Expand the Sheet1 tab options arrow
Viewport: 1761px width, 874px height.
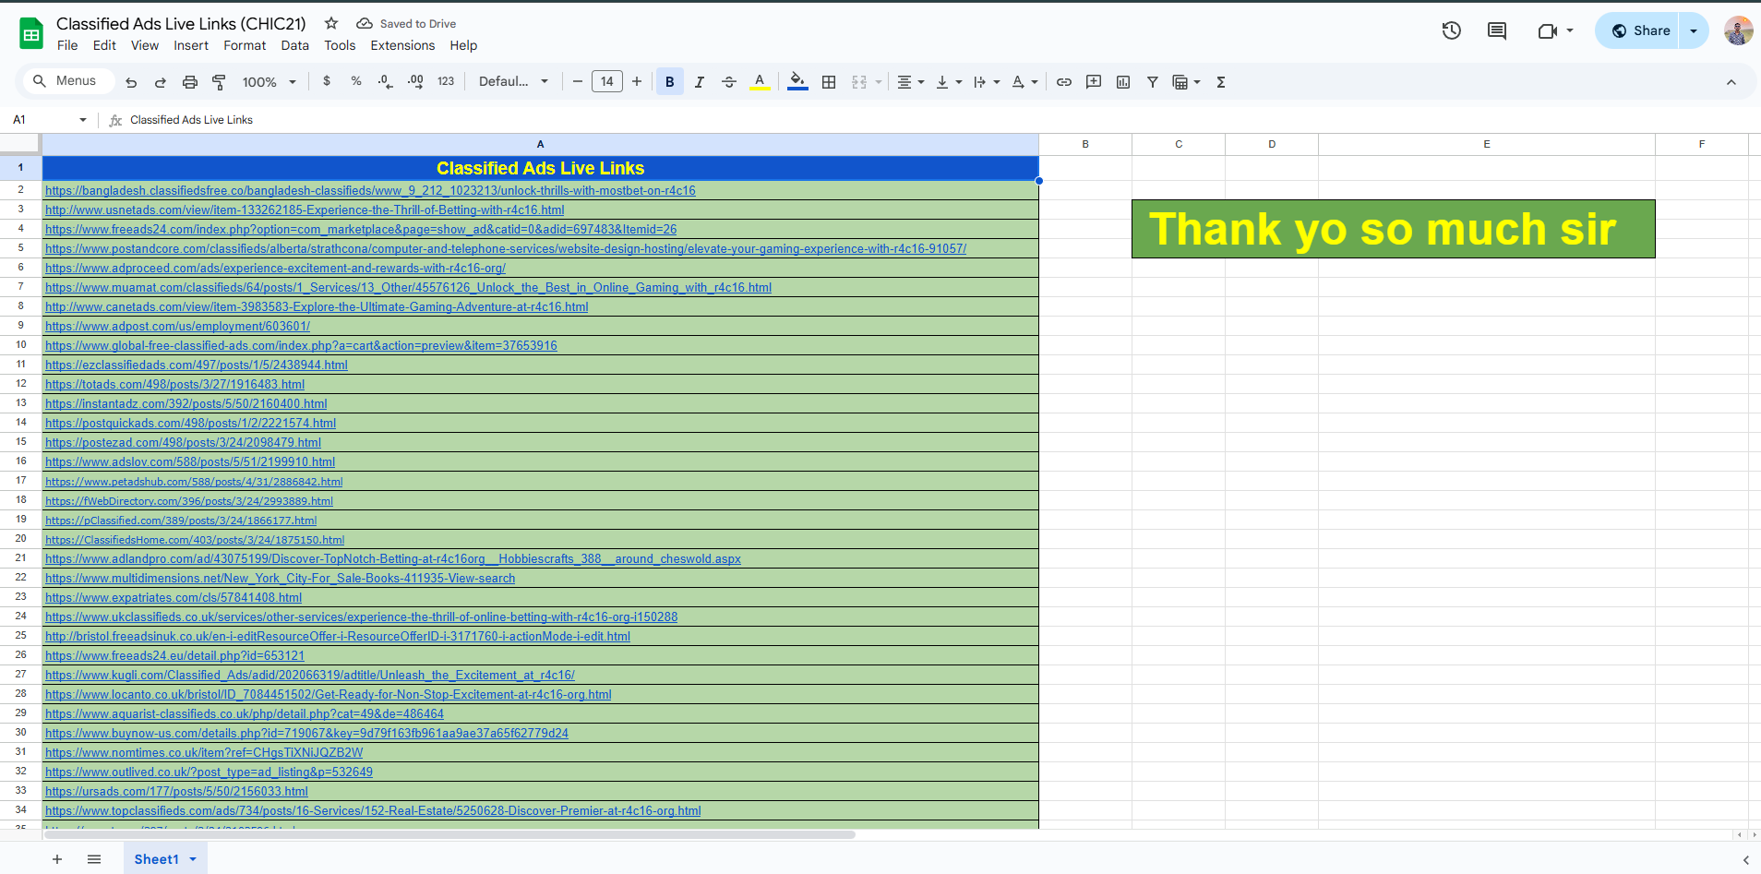193,859
